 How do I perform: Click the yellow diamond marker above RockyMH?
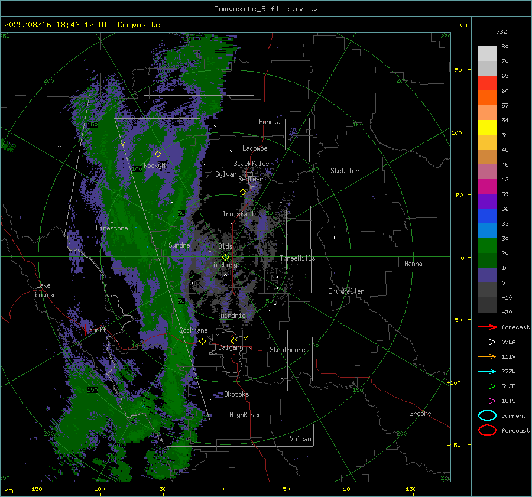(x=158, y=154)
